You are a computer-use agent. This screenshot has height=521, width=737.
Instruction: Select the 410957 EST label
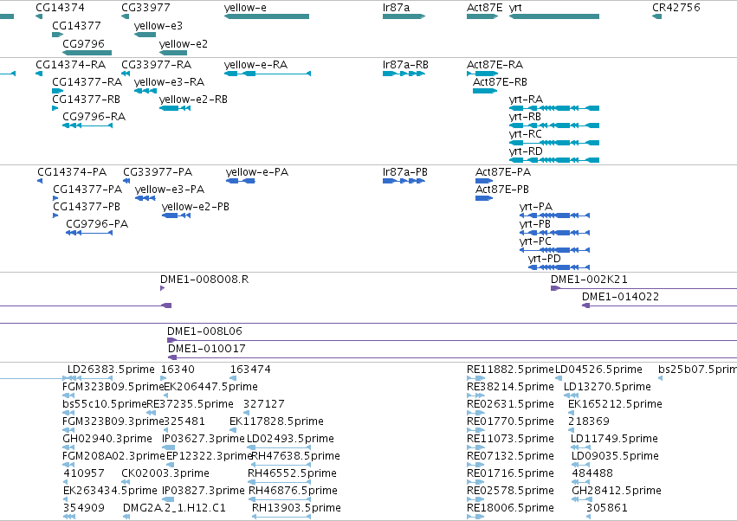[x=84, y=473]
